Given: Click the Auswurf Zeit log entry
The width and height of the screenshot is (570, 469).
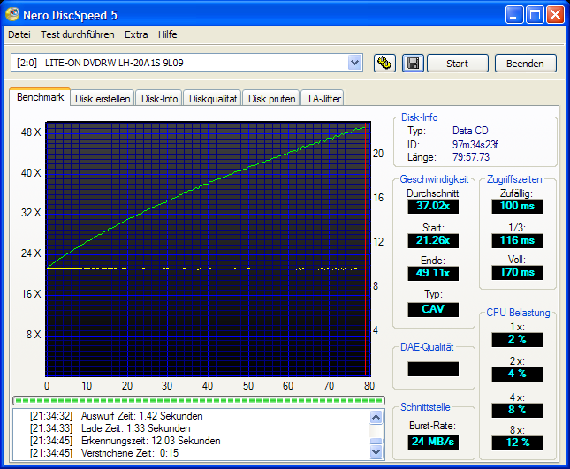Looking at the screenshot, I should pos(117,416).
